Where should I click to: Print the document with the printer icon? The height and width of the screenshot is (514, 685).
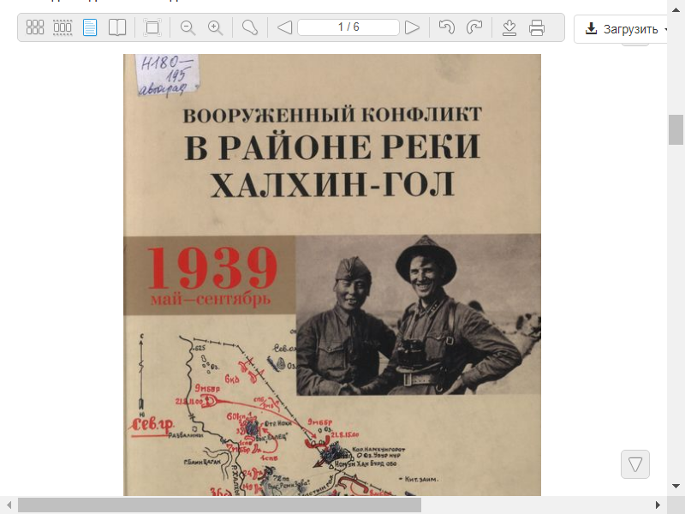pos(537,27)
